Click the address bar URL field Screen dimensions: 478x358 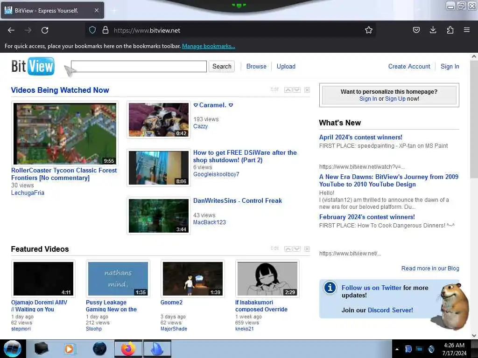tap(232, 30)
